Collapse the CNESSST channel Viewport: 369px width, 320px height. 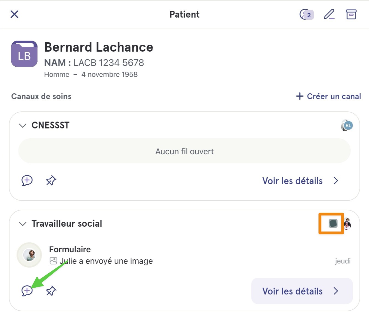click(23, 125)
